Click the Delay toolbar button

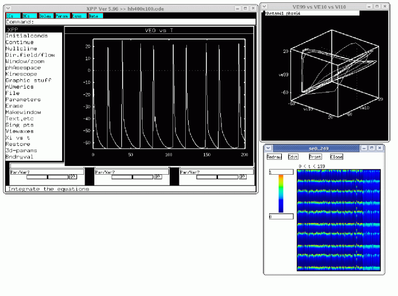click(x=45, y=16)
